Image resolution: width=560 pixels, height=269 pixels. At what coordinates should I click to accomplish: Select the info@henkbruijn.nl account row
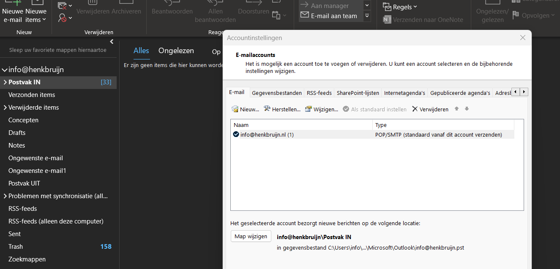(266, 135)
